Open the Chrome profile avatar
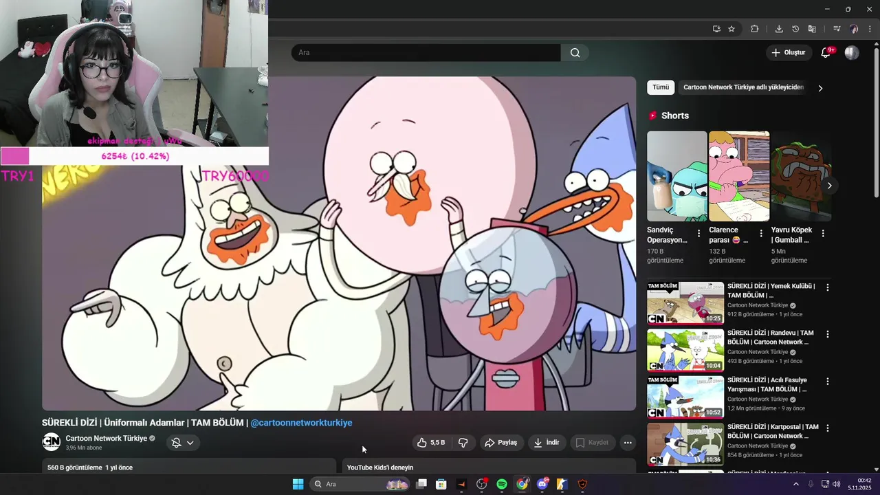Viewport: 880px width, 495px height. [x=854, y=29]
